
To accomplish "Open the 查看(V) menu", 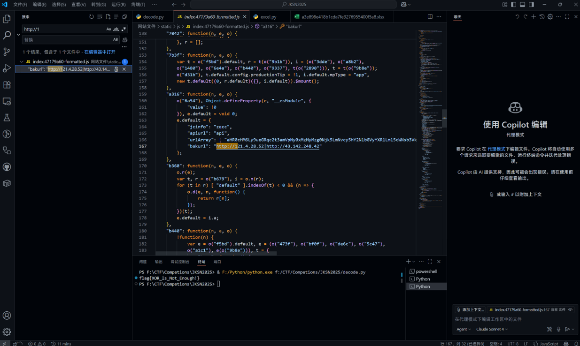I will [78, 4].
